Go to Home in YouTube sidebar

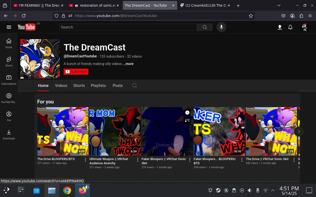pos(9,43)
